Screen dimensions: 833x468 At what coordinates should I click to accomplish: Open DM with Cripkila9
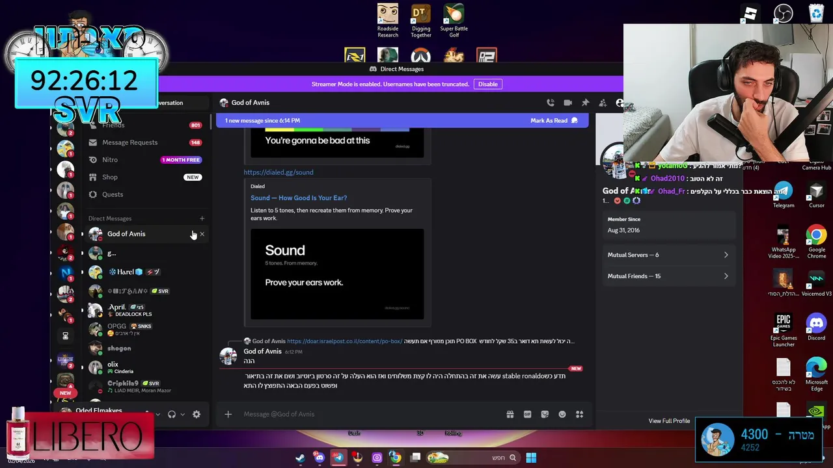[146, 387]
